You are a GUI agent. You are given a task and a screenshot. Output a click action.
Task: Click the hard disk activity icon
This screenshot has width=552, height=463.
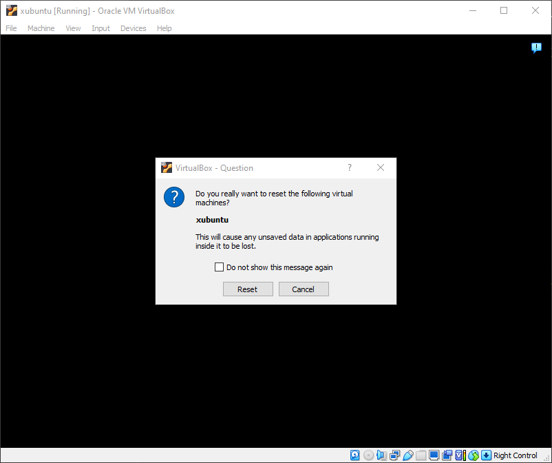point(355,455)
